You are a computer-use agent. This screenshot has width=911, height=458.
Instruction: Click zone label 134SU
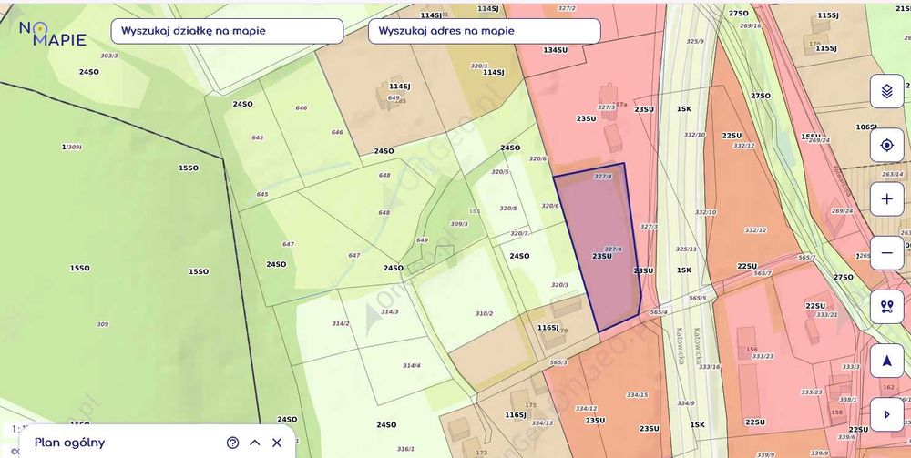556,50
